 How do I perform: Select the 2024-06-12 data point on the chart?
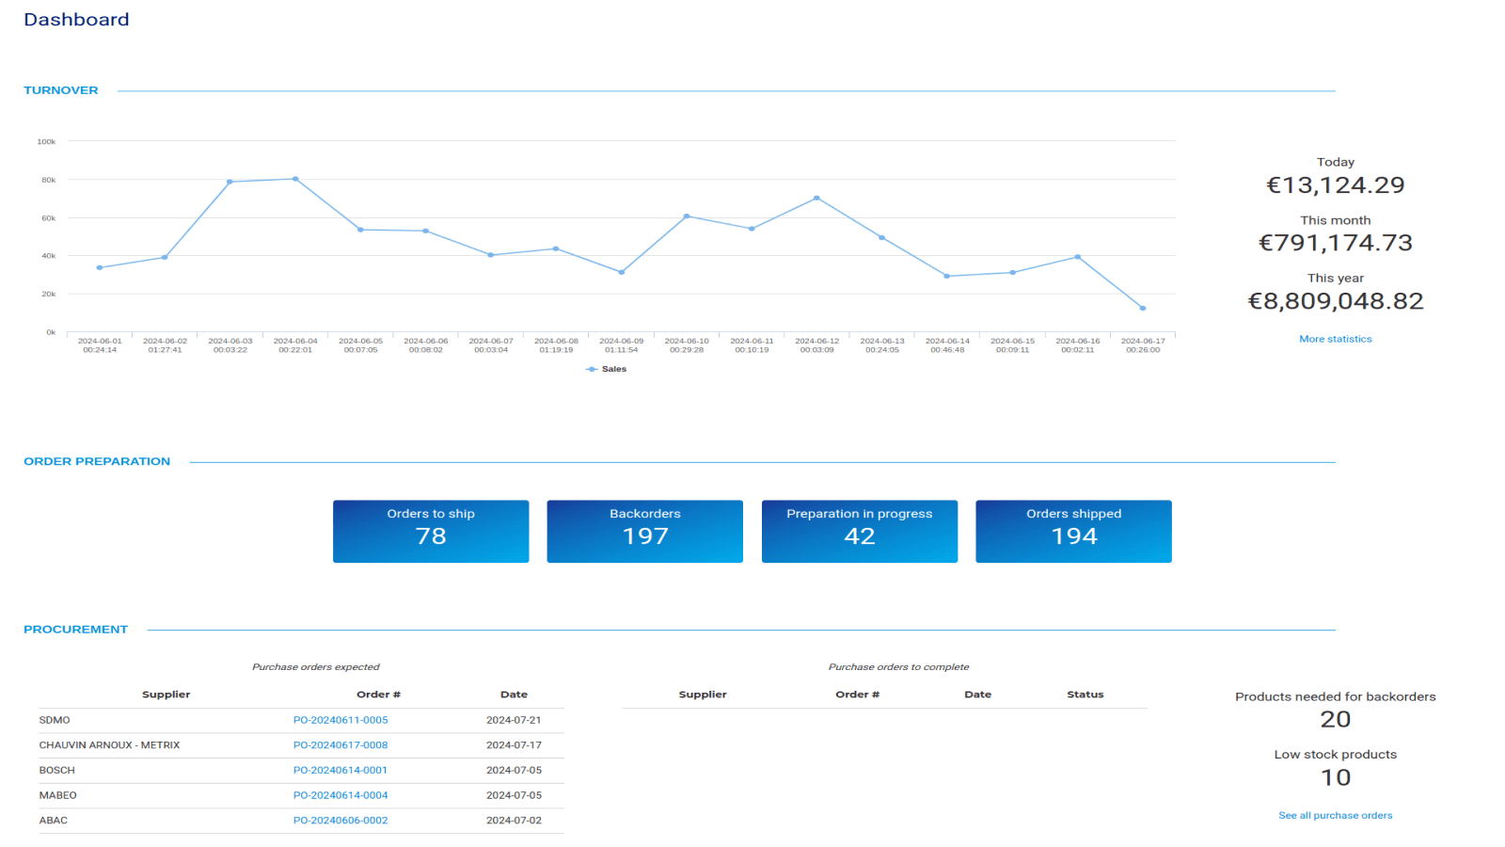click(x=816, y=199)
